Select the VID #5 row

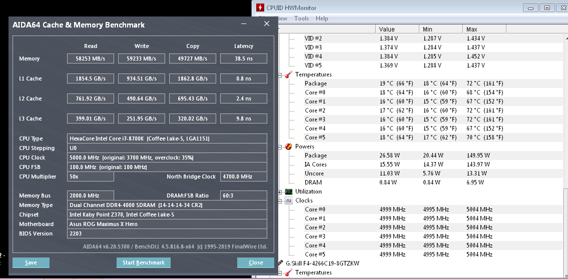click(x=433, y=65)
